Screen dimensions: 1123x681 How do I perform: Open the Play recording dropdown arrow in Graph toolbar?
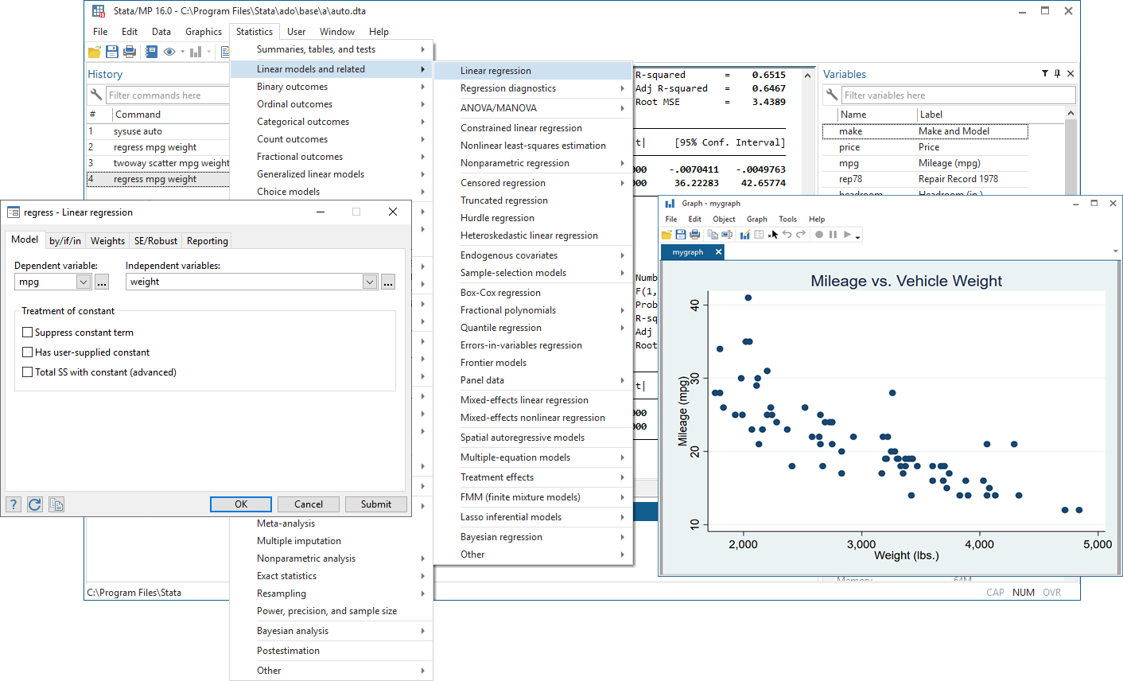pyautogui.click(x=857, y=236)
